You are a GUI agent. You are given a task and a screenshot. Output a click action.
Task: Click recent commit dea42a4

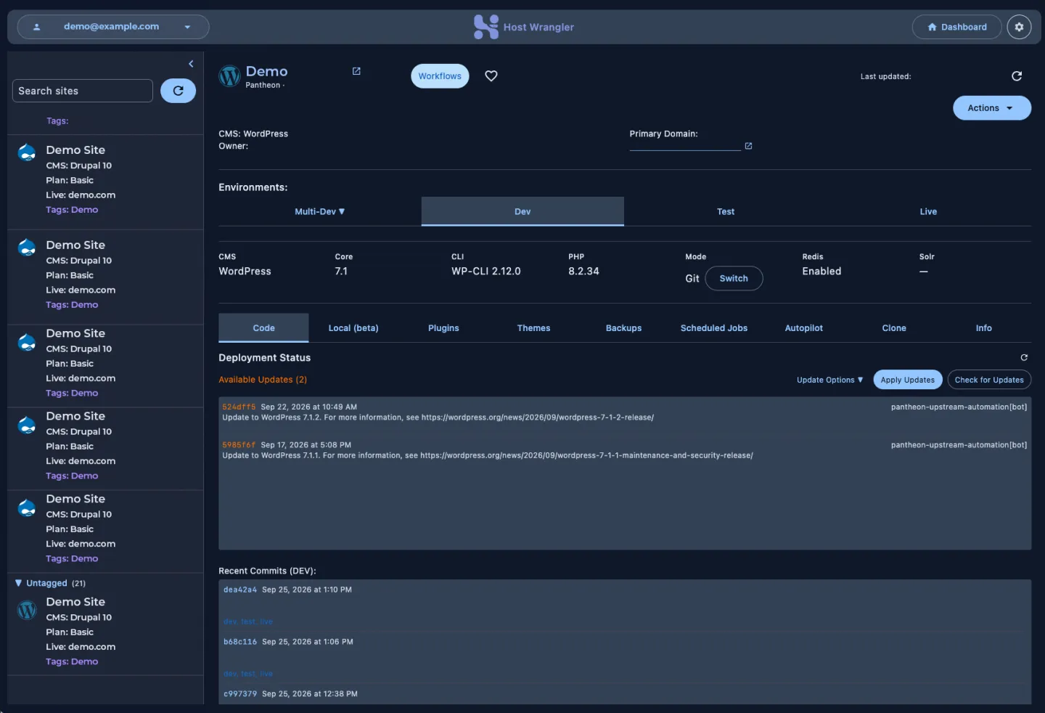[240, 590]
